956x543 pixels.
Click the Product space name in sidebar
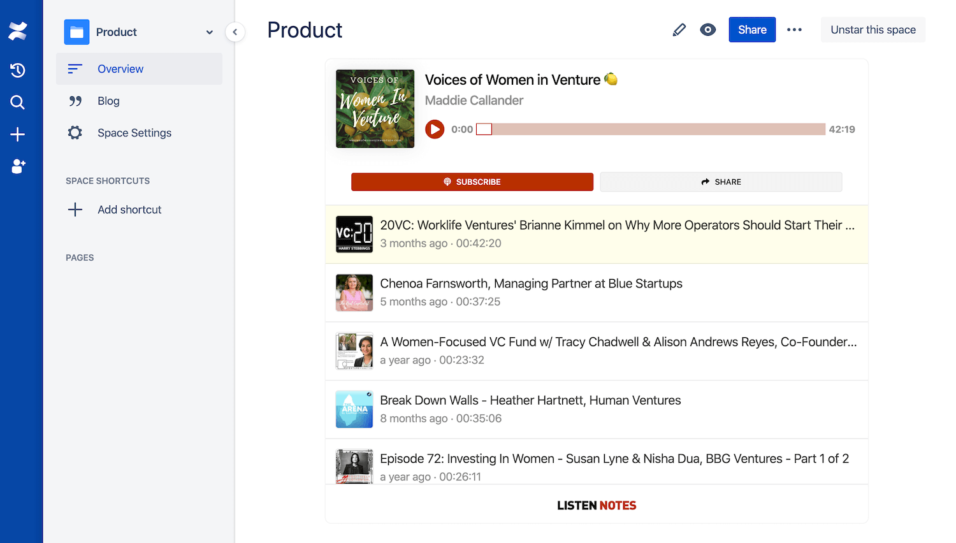(x=117, y=32)
